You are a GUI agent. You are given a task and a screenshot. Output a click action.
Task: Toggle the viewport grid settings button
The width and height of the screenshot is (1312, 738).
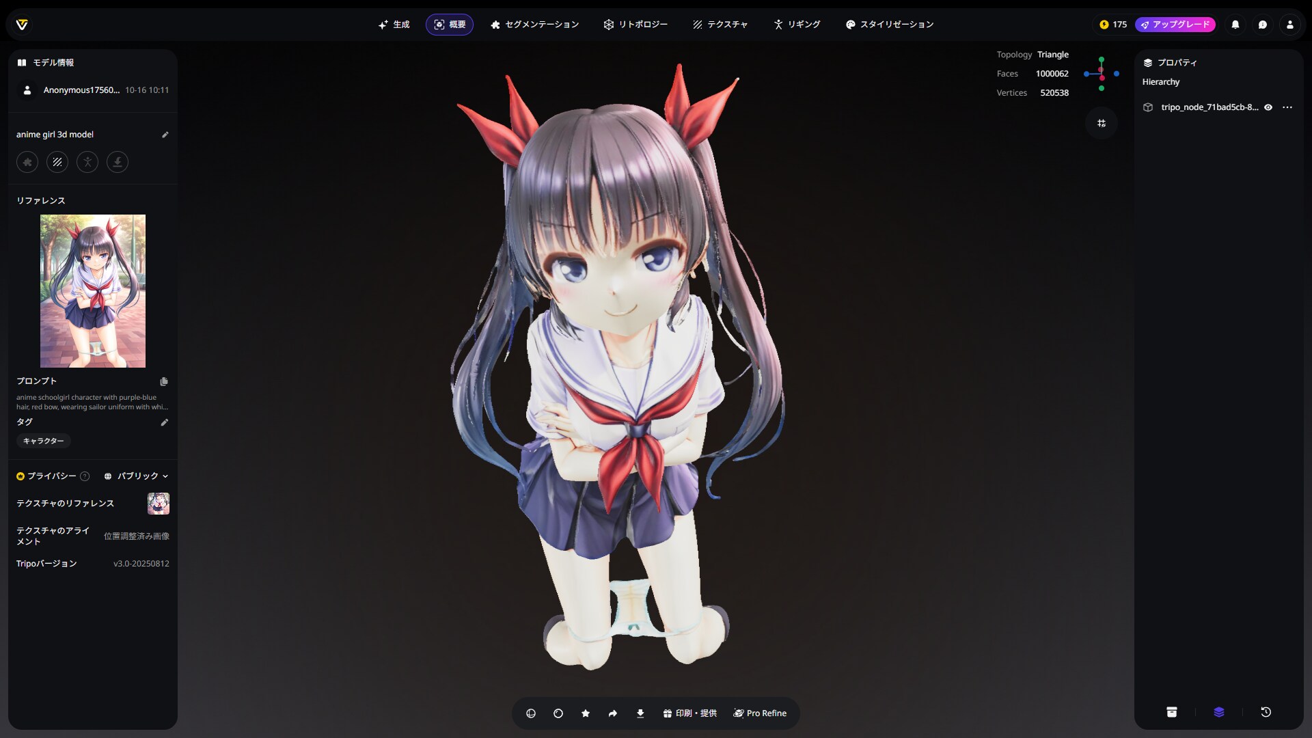[1101, 124]
